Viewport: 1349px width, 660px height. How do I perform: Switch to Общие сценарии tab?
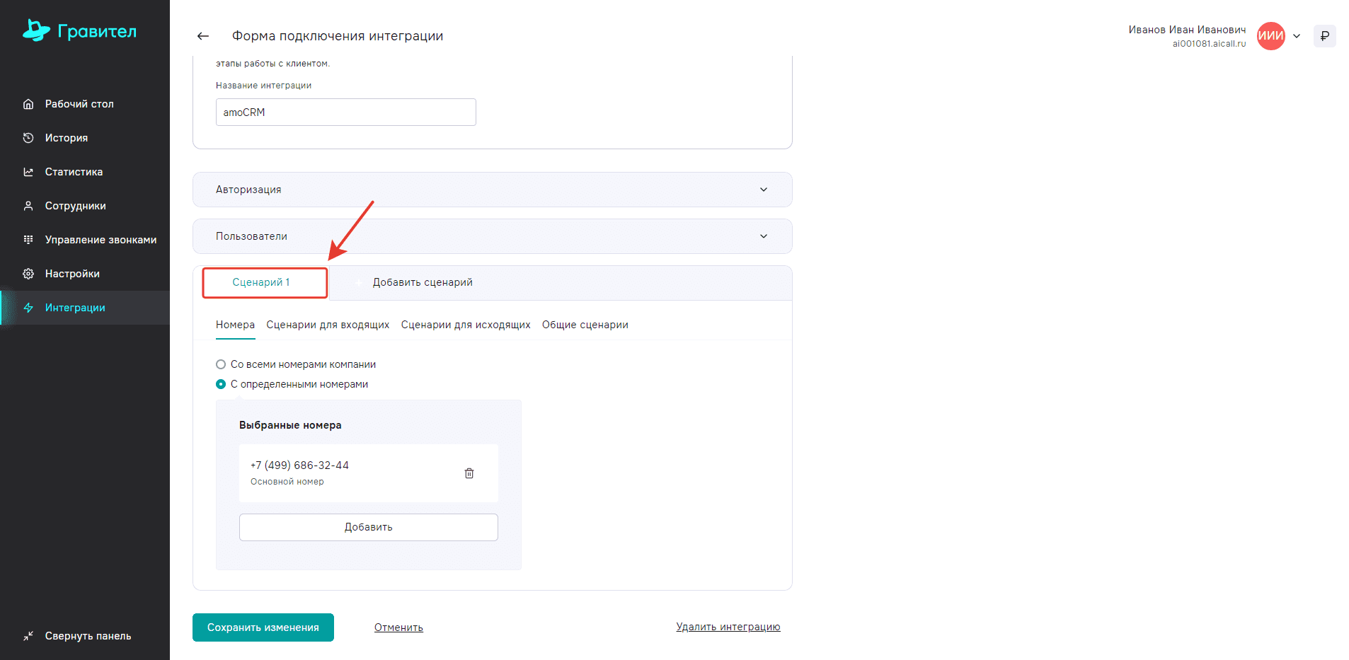(x=585, y=325)
